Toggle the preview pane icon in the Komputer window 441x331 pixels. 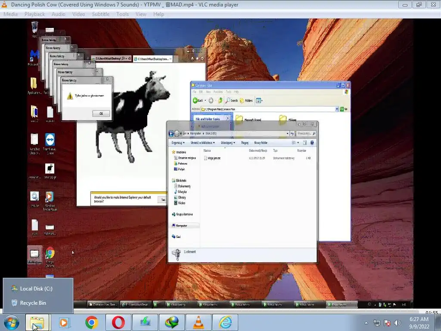point(304,143)
